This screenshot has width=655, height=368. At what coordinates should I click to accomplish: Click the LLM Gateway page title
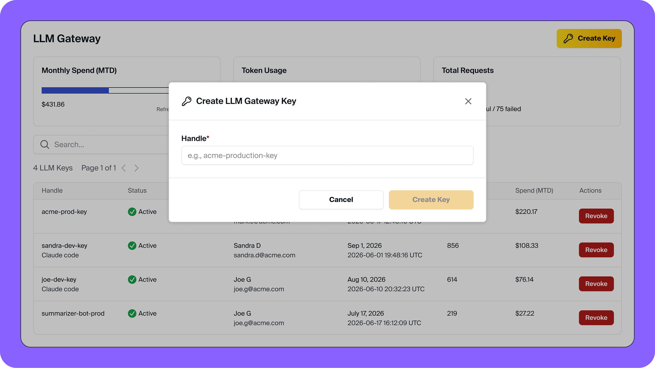[67, 39]
